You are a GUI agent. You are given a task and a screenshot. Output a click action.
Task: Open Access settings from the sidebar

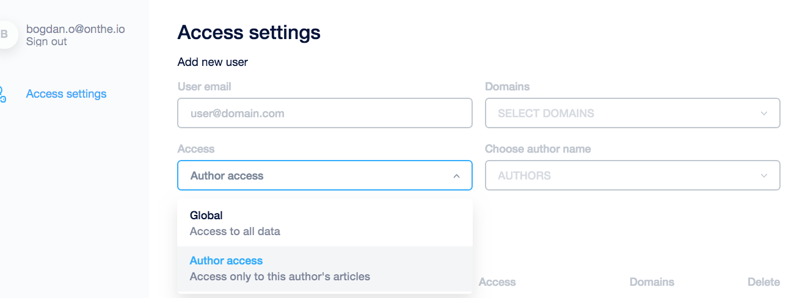66,94
